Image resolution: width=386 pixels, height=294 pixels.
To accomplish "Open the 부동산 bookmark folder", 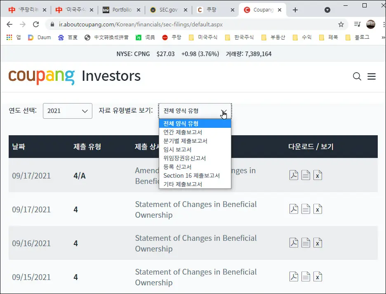I will (x=273, y=38).
